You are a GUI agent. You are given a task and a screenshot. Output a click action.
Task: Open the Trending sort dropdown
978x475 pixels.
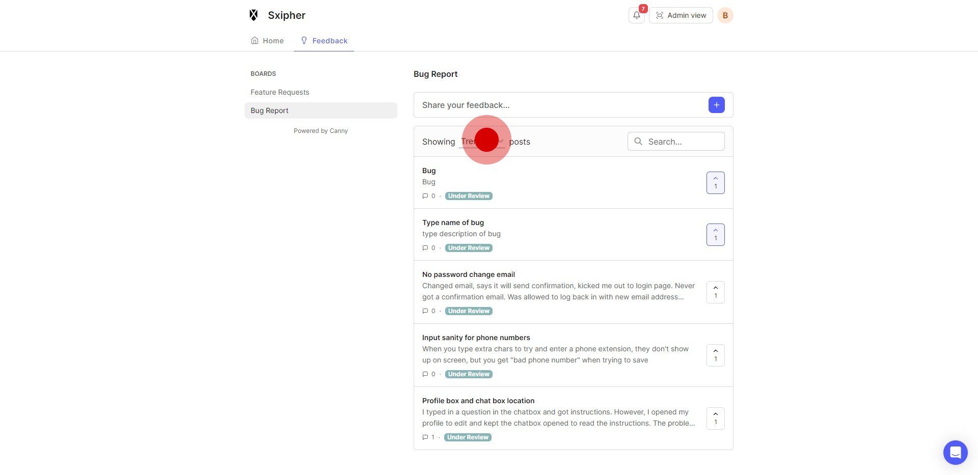click(482, 142)
